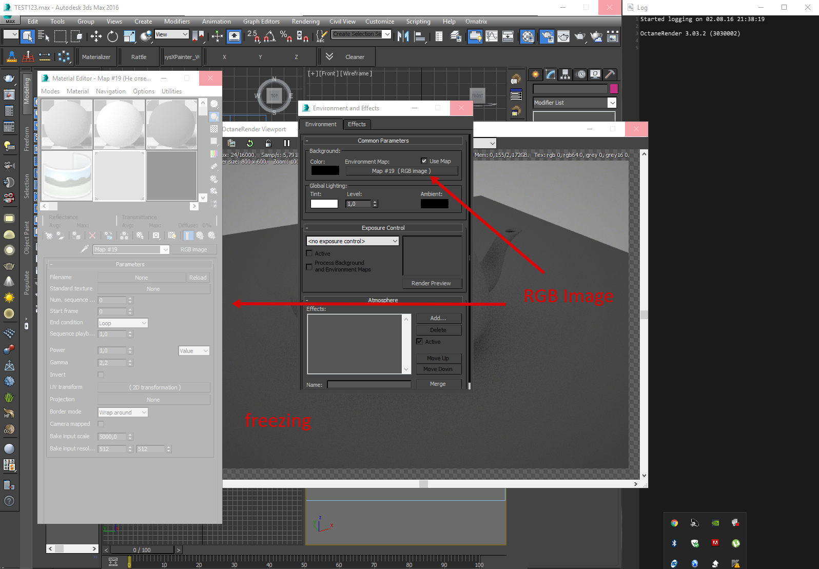Toggle the Invert checkbox in Material Editor
Viewport: 819px width, 569px height.
tap(101, 375)
